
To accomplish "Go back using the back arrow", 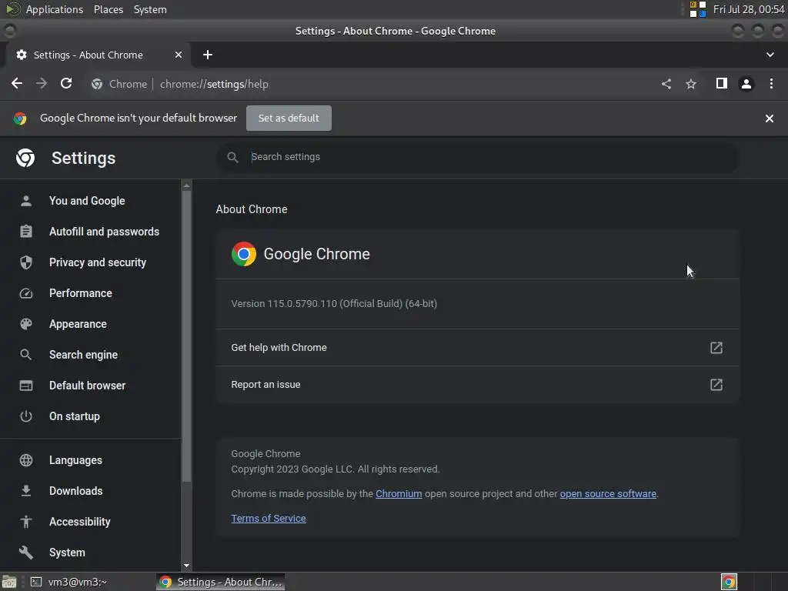I will (x=17, y=83).
